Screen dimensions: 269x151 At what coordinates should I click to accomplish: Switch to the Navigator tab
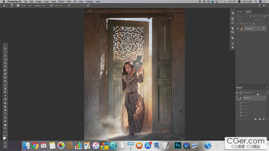pos(240,12)
